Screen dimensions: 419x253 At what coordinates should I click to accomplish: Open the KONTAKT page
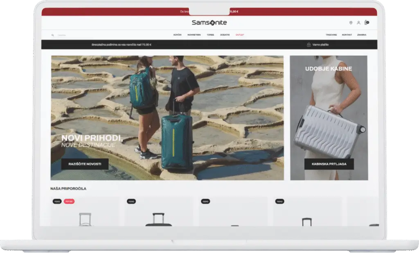(347, 35)
